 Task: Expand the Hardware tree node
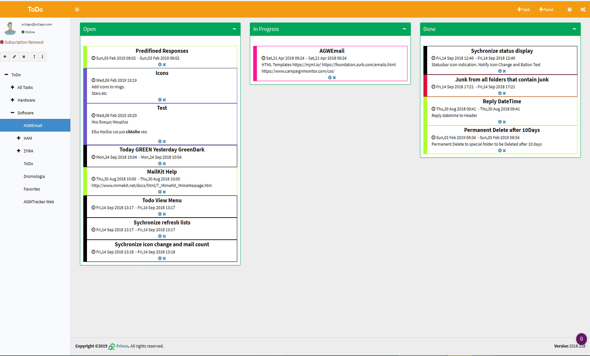tap(13, 100)
